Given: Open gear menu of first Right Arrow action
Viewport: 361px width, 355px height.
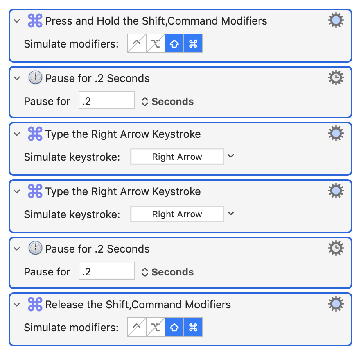Looking at the screenshot, I should (336, 134).
